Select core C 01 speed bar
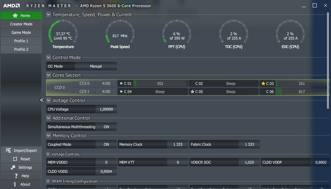The width and height of the screenshot is (331, 189). click(x=160, y=83)
